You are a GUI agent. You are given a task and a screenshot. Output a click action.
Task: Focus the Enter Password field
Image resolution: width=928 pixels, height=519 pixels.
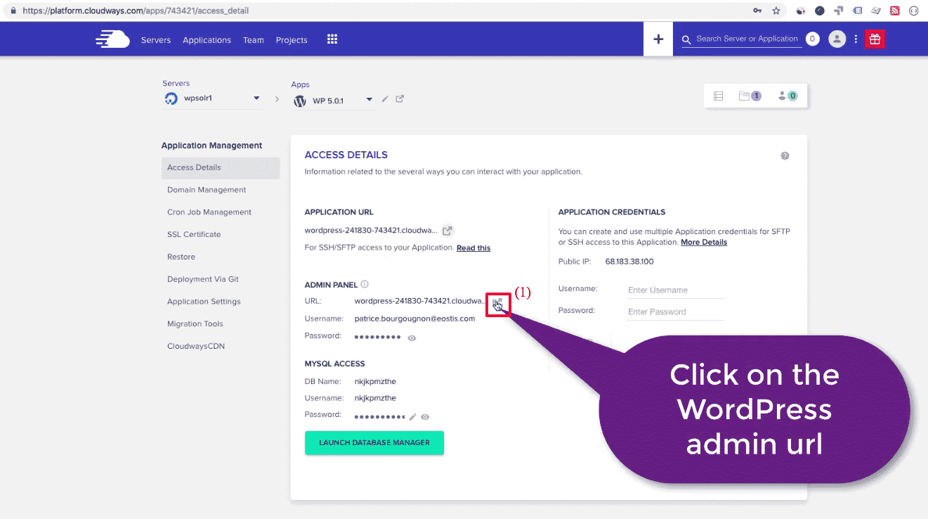tap(675, 312)
